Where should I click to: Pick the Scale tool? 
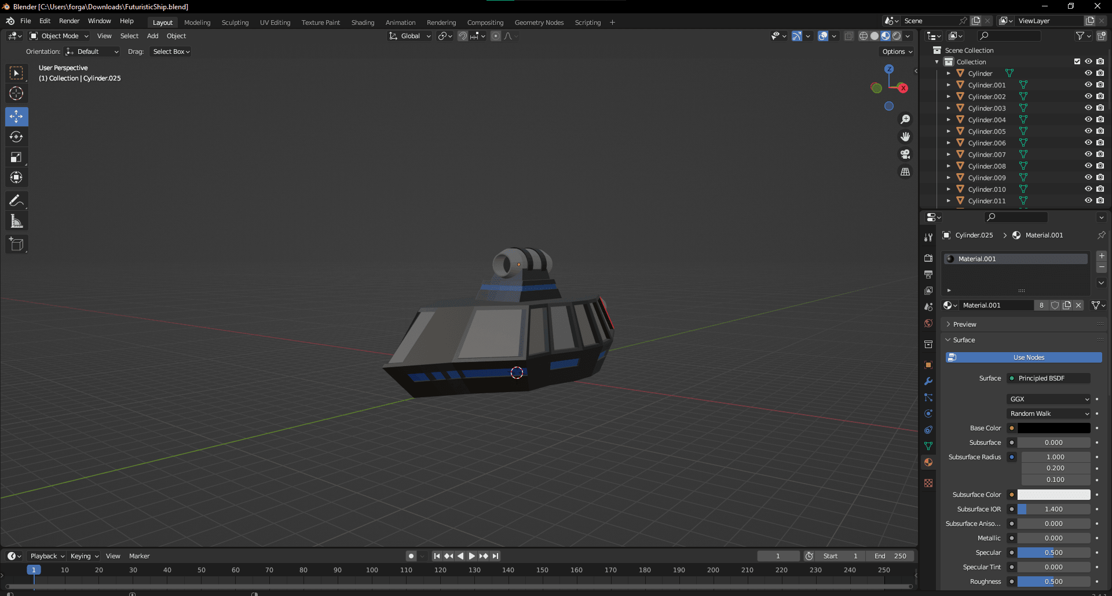pyautogui.click(x=16, y=157)
